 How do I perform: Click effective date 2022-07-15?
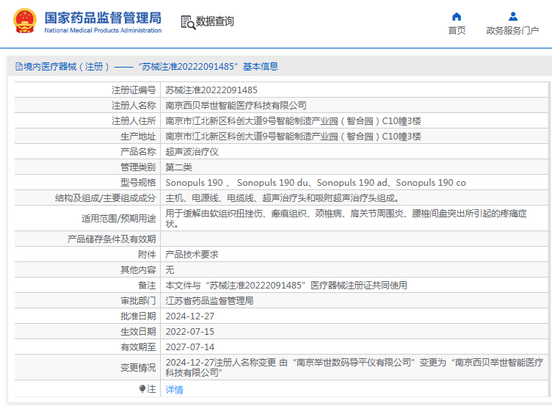coord(189,331)
